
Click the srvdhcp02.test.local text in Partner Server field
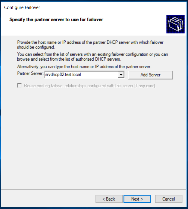[x=63, y=74]
